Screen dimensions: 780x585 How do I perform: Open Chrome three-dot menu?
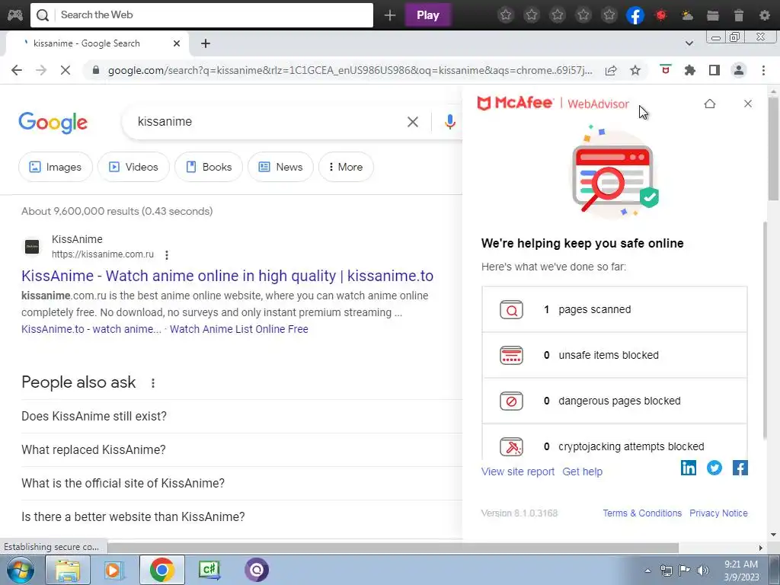[x=763, y=70]
